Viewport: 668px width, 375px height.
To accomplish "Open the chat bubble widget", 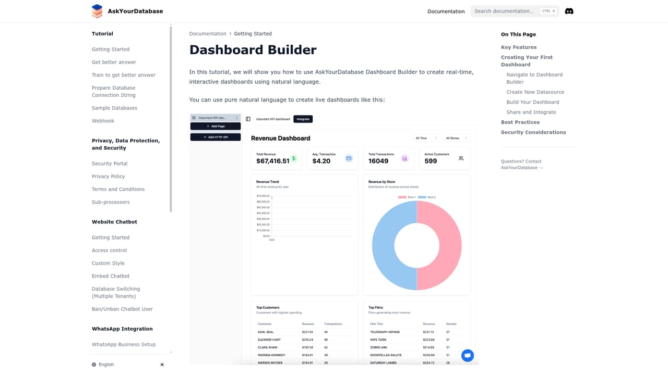I will (x=468, y=355).
